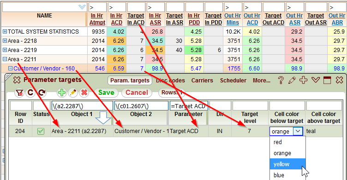Sort by In Hr ASR column header
This screenshot has height=180, width=347.
click(x=155, y=19)
